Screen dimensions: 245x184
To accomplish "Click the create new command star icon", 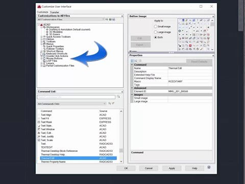I will tap(113, 103).
